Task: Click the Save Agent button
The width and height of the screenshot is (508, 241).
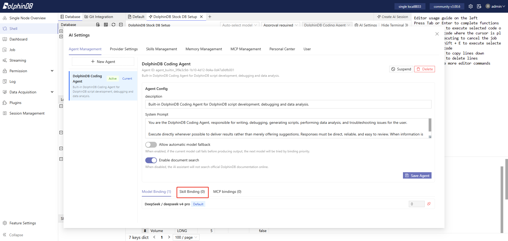Action: 417,176
